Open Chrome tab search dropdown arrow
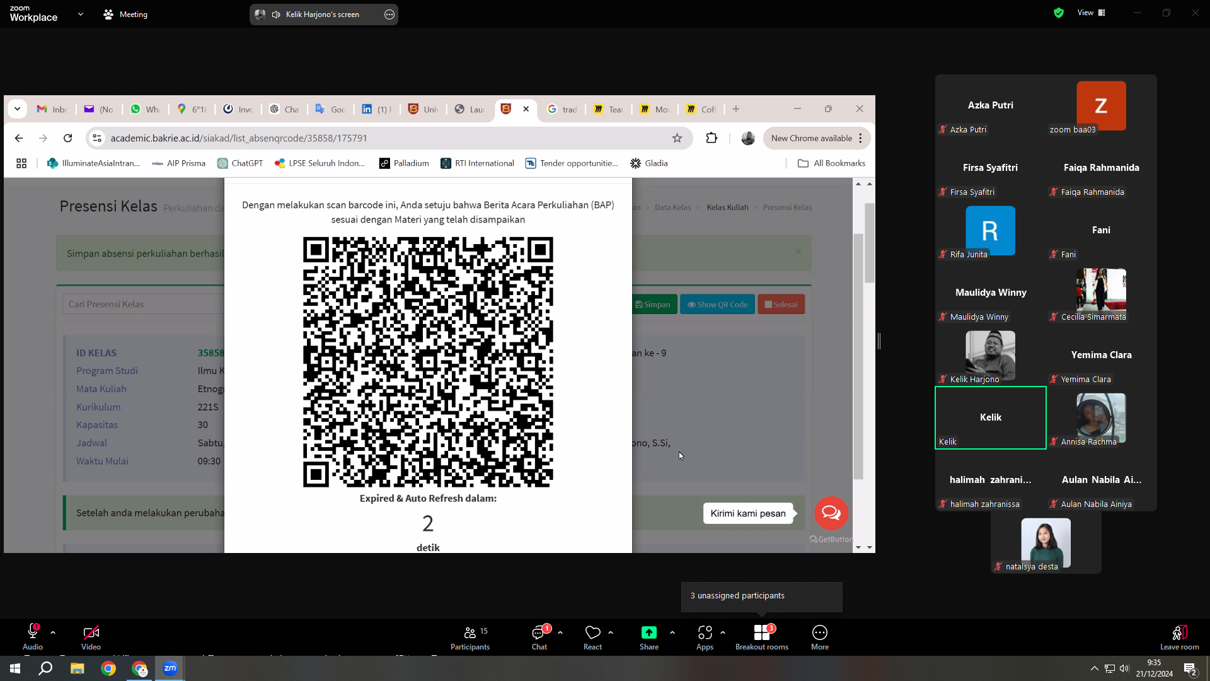 coord(18,109)
